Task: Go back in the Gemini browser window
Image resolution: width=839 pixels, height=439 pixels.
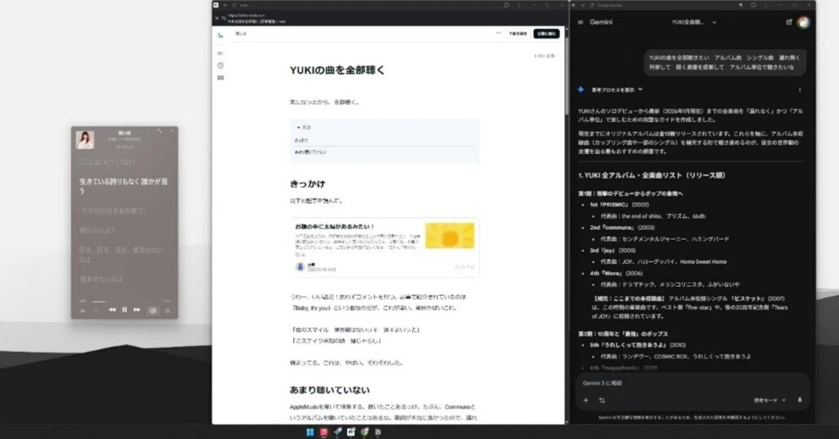Action: [583, 5]
